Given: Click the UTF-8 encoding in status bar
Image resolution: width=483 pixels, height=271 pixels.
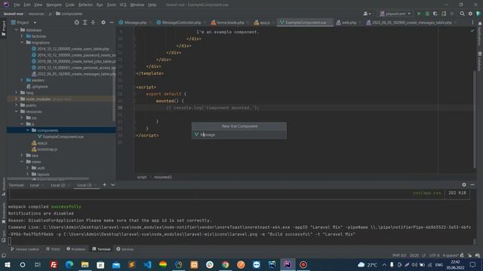Looking at the screenshot, I should [x=435, y=255].
